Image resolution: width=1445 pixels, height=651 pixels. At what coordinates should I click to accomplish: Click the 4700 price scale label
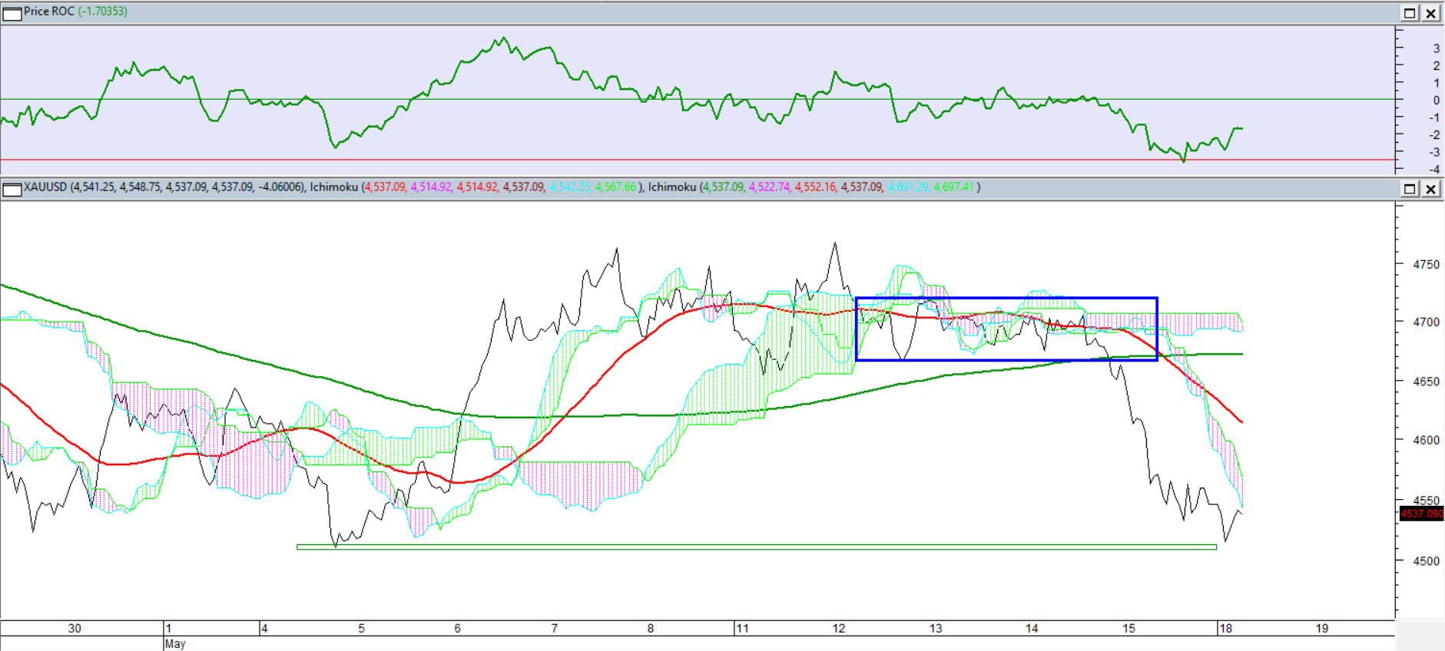1427,322
